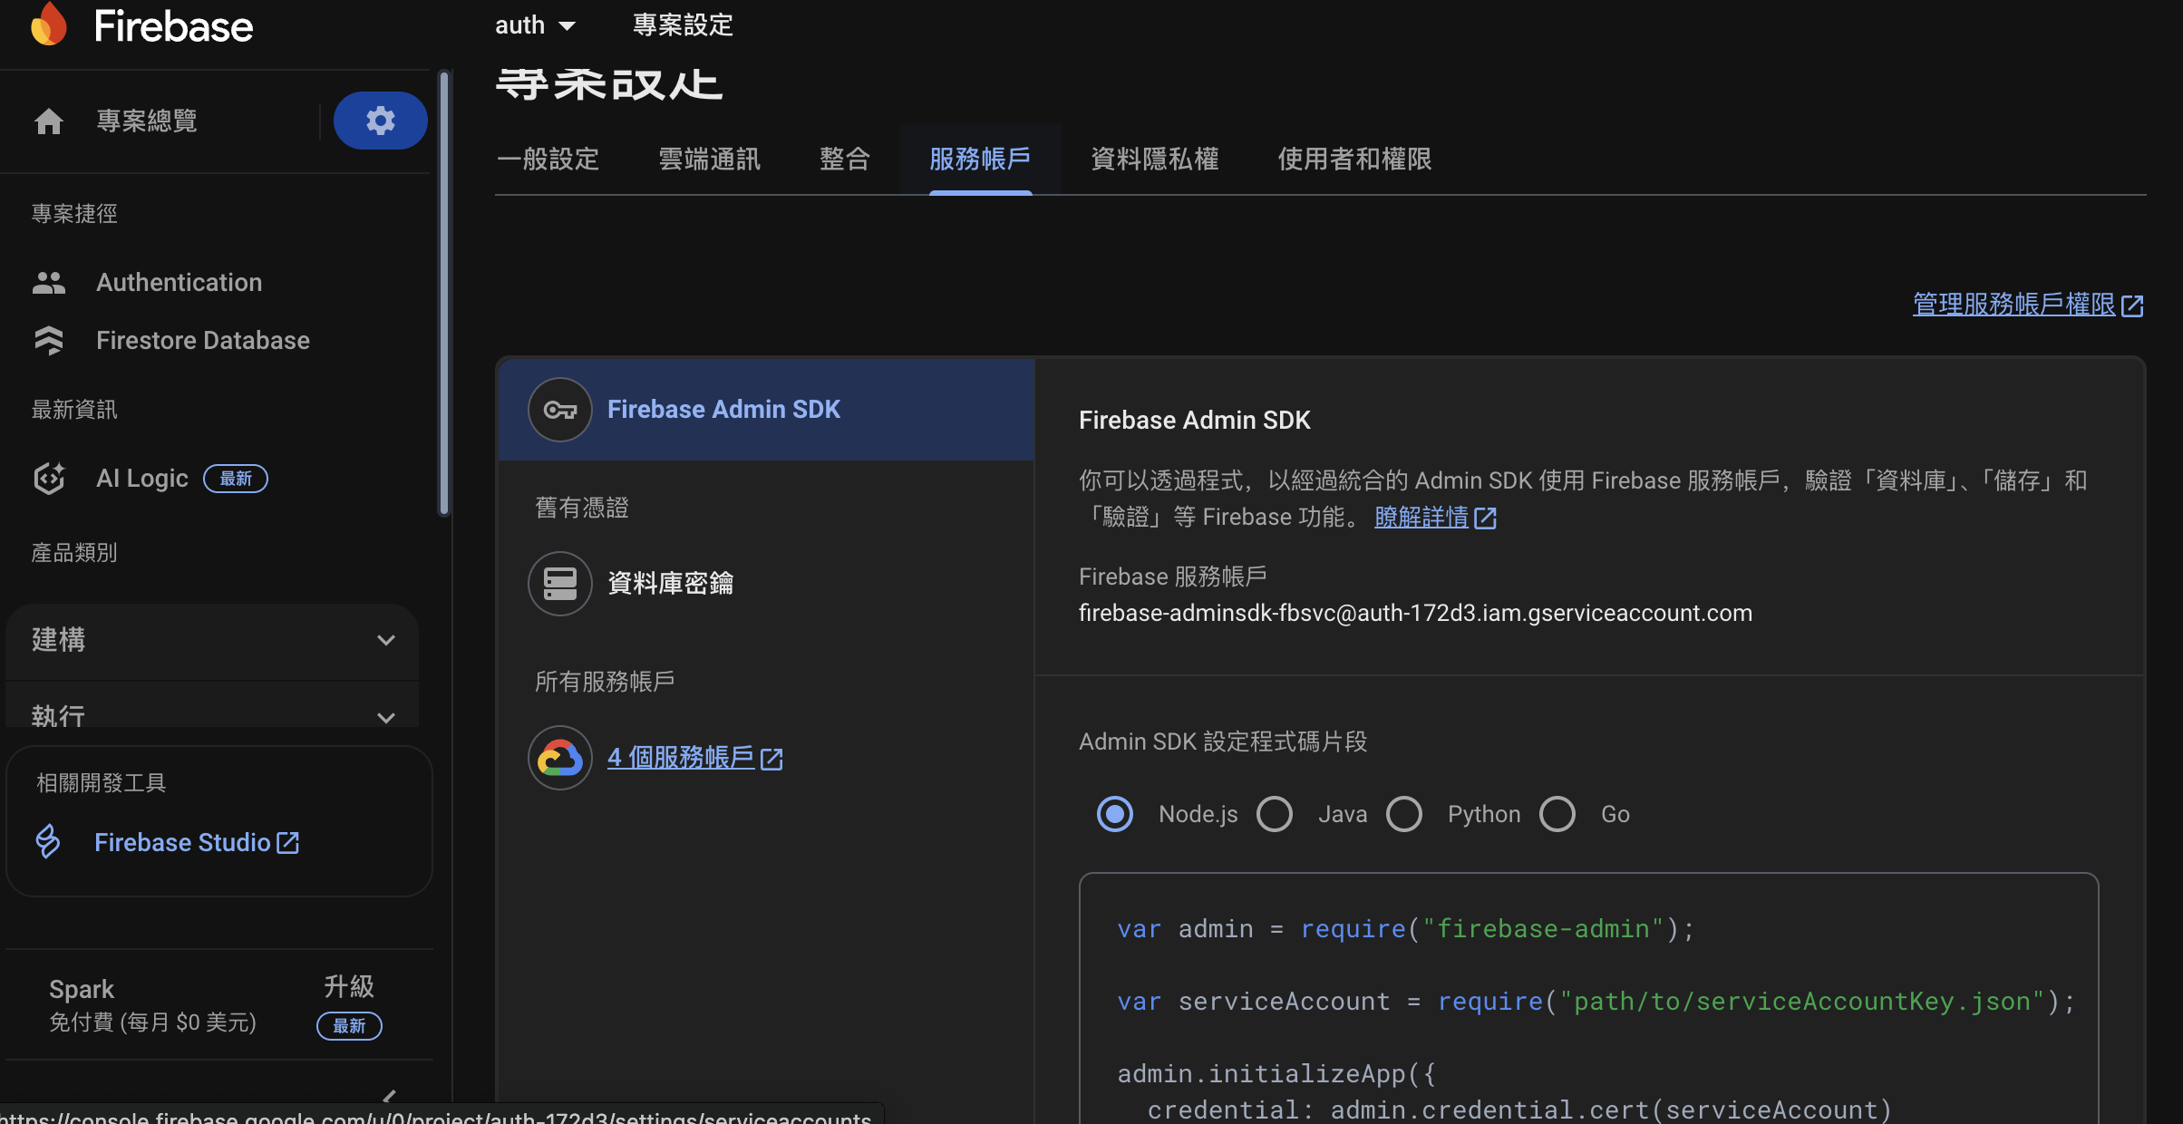
Task: Click external-link icon next to Firebase Studio
Action: (288, 843)
